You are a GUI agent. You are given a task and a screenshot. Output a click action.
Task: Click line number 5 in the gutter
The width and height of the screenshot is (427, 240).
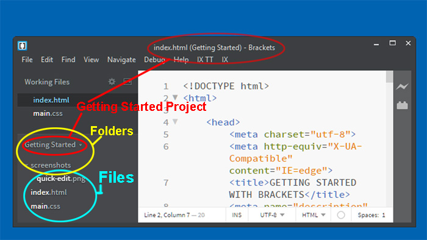(166, 135)
